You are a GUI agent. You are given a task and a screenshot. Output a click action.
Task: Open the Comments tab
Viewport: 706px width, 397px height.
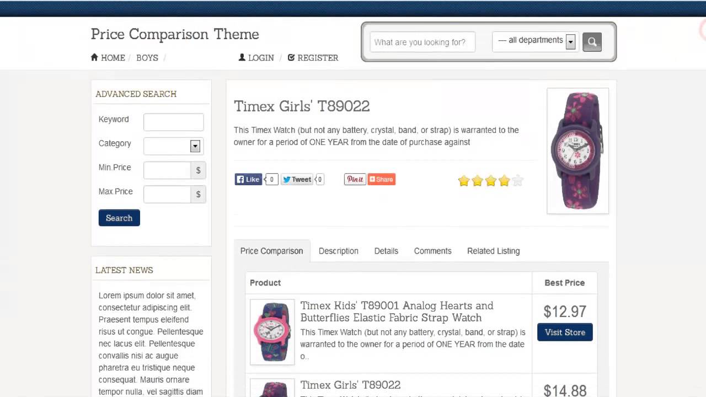432,251
